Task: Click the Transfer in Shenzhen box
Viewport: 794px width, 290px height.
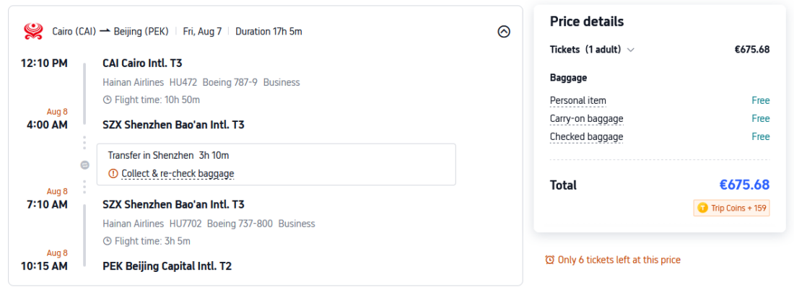Action: tap(276, 156)
